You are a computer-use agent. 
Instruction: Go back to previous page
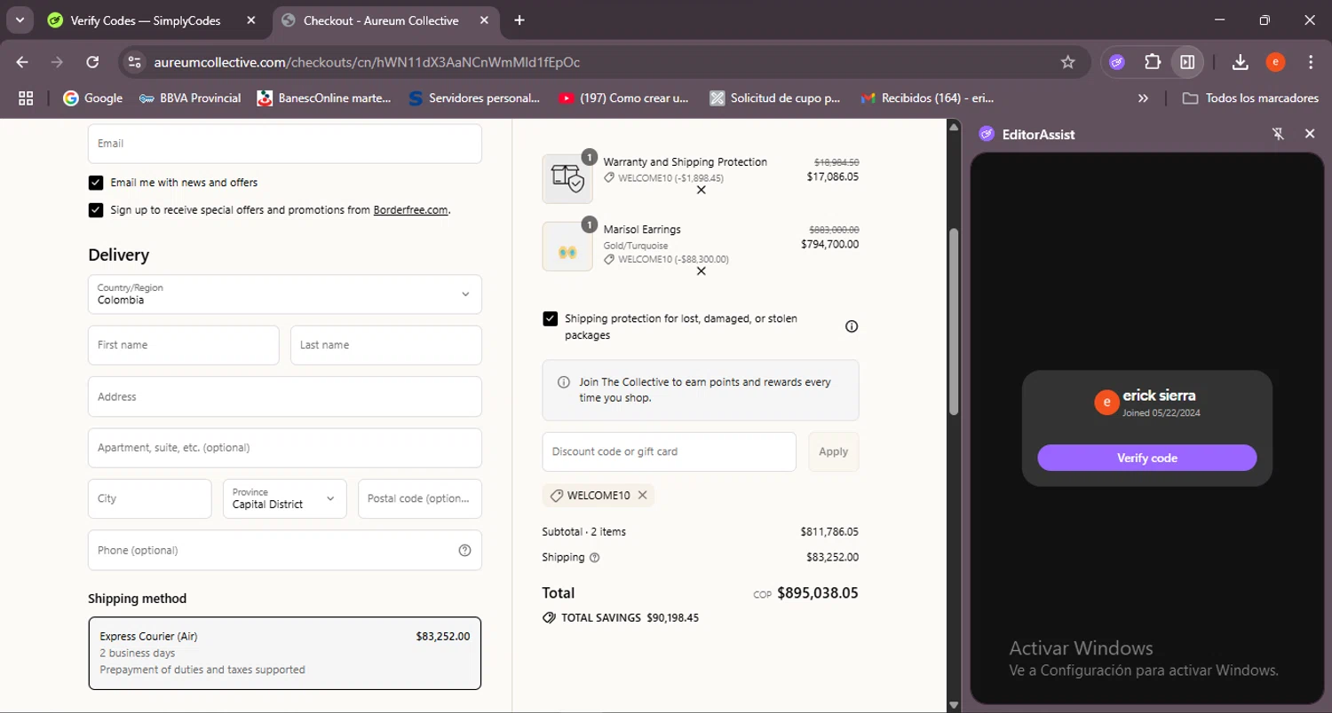[22, 62]
